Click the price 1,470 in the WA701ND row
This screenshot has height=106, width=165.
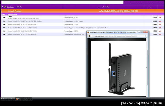click(155, 24)
